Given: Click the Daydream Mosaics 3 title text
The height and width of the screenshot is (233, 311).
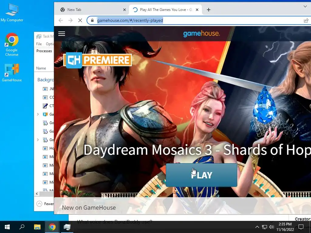Looking at the screenshot, I should [197, 150].
